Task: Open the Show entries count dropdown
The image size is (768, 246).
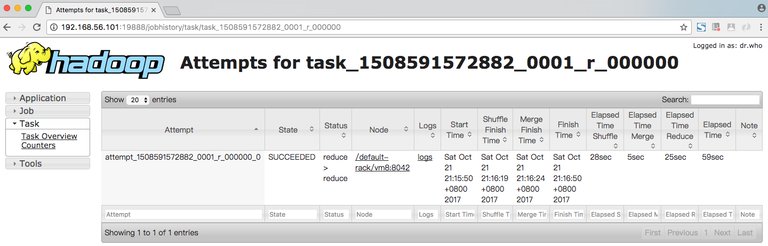Action: point(138,100)
